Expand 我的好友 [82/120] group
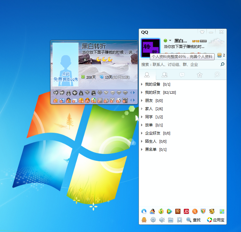Screen dimensions: 241x232 click(x=183, y=92)
